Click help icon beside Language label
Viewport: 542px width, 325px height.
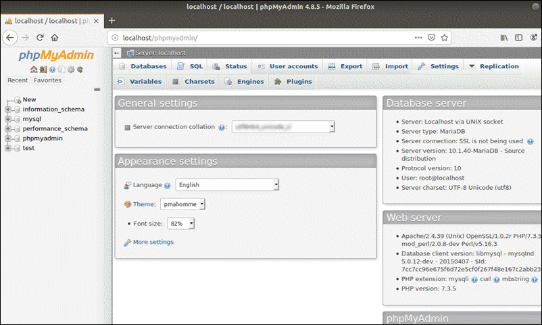(168, 186)
